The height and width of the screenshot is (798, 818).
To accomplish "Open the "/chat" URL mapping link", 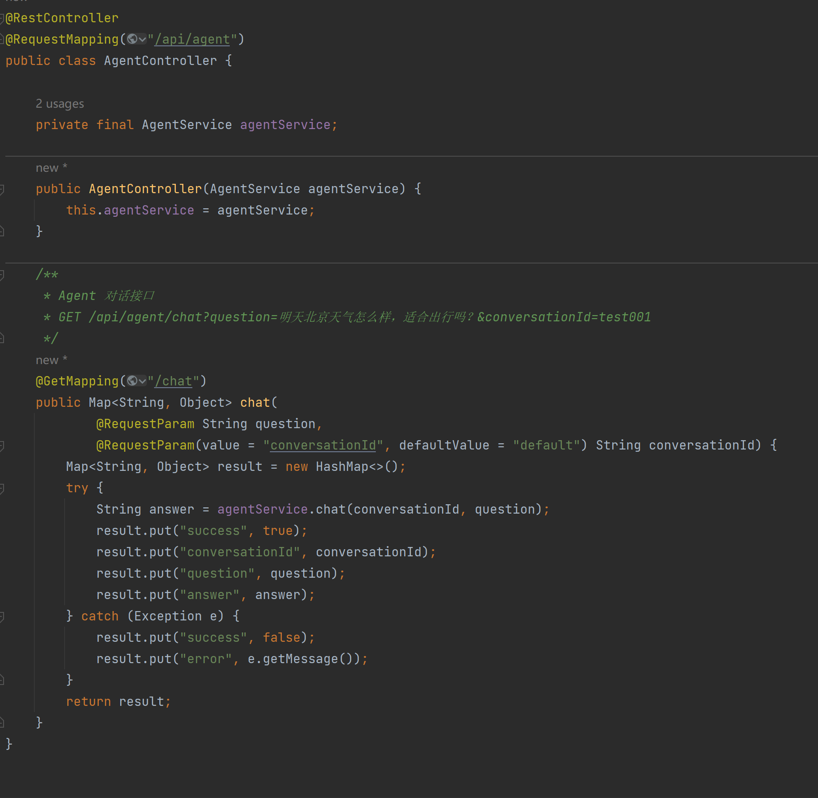I will coord(173,381).
